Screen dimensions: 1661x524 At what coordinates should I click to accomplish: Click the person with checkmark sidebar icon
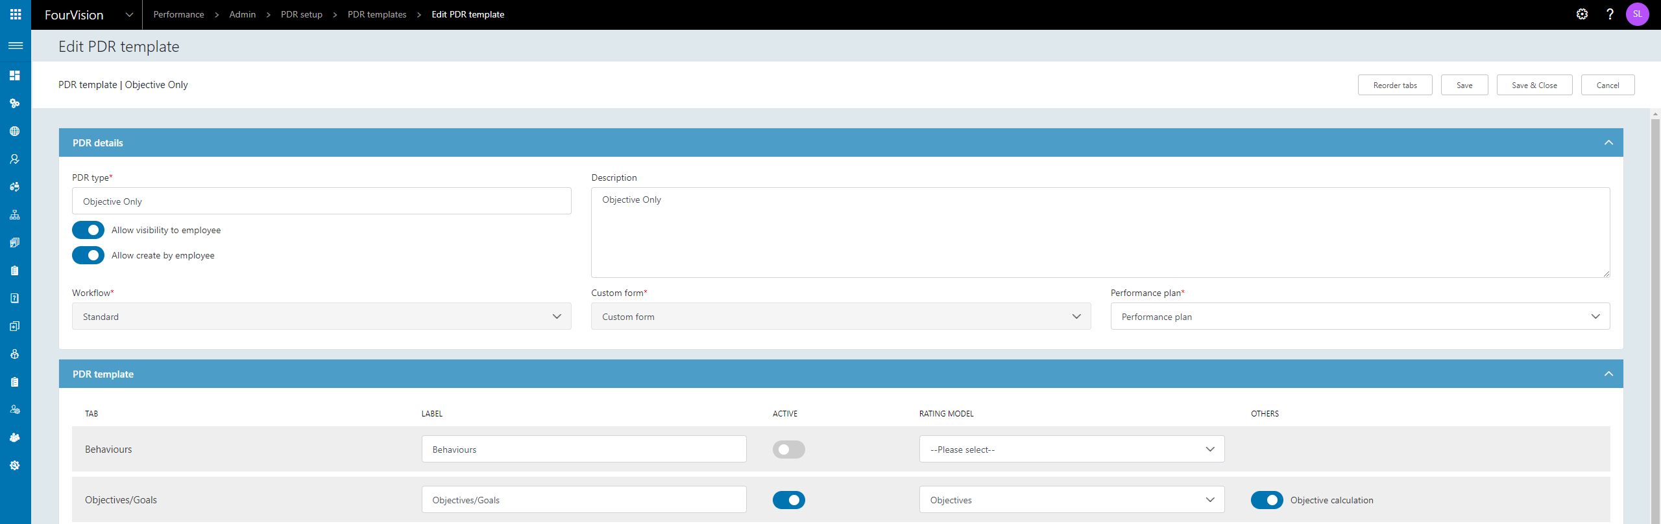click(15, 159)
